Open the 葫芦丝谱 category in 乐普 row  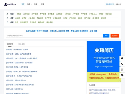[x=87, y=18]
